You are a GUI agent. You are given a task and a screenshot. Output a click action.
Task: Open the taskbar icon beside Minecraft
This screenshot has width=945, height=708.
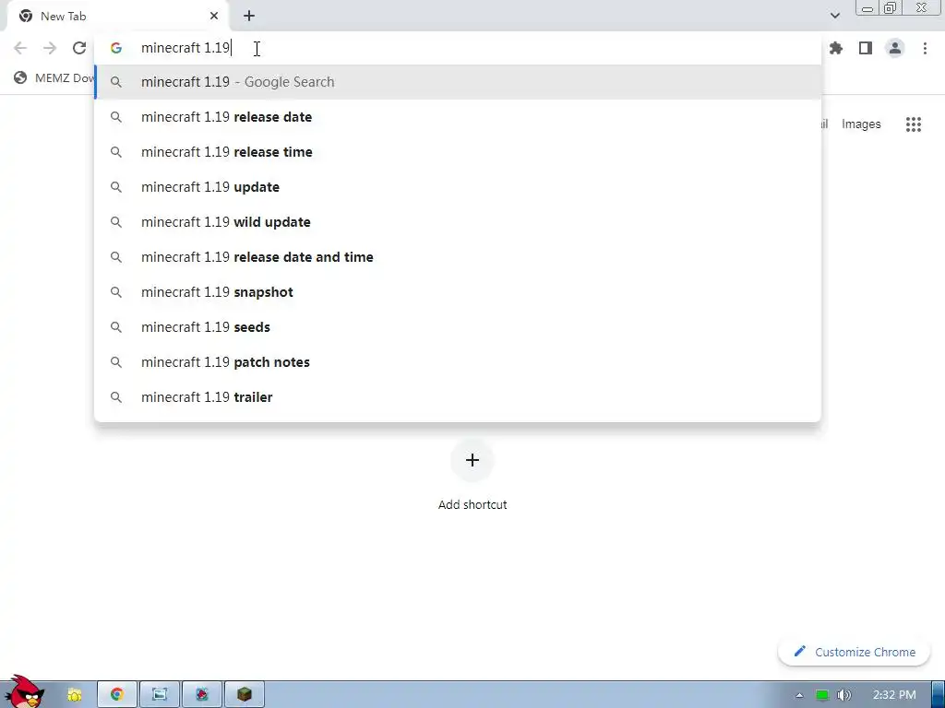[x=202, y=695]
